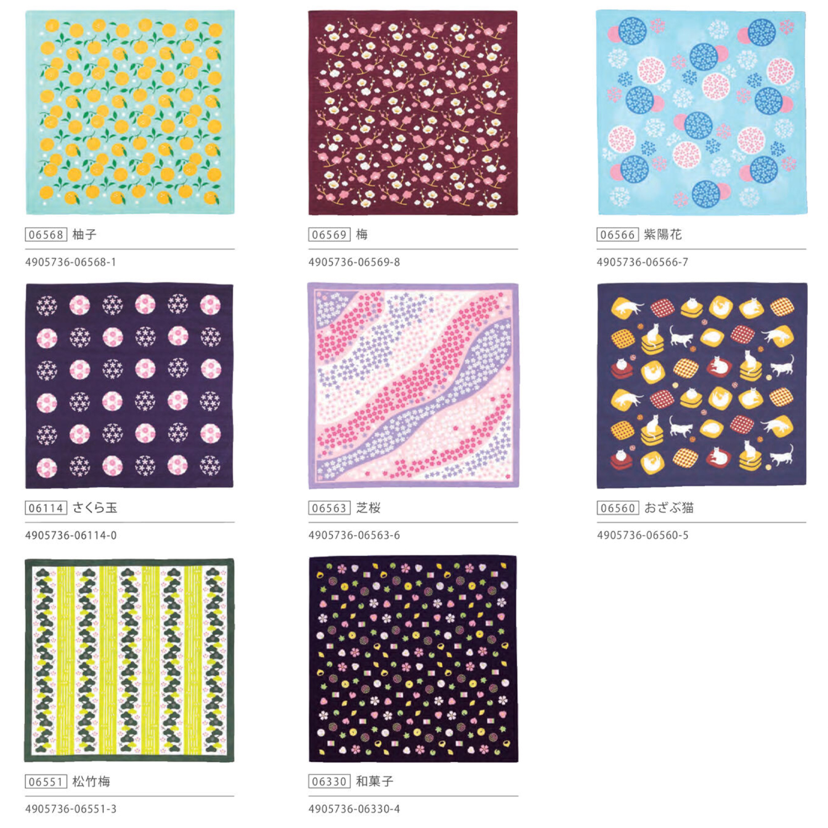Select barcode number 4905736-06568-1
The image size is (828, 828).
point(71,262)
